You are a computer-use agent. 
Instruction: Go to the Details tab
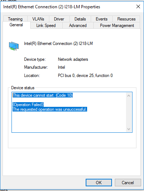coord(80,19)
